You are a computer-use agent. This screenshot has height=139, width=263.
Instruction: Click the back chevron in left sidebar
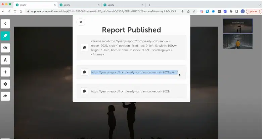coord(5,24)
